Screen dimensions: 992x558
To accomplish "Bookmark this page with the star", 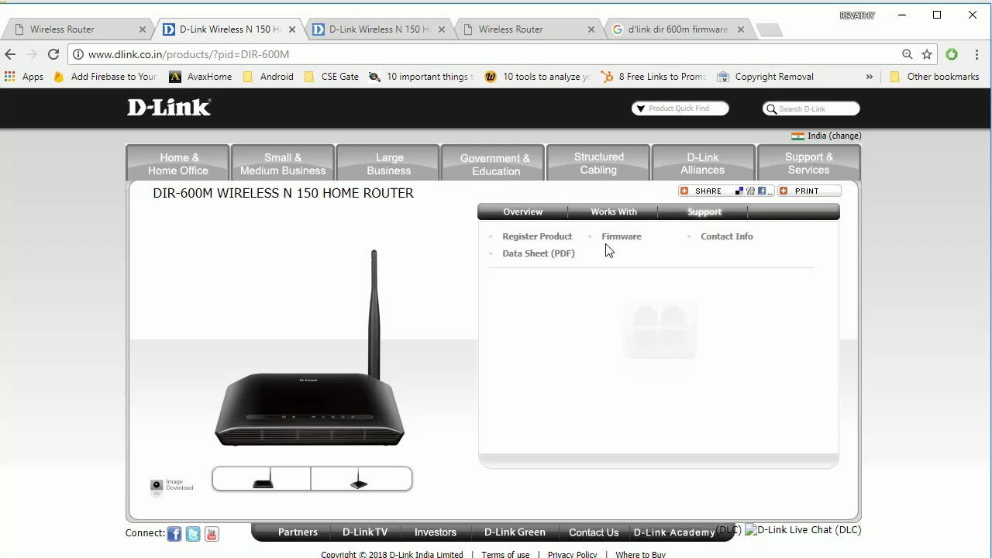I will click(927, 54).
